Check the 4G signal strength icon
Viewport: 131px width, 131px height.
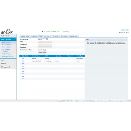point(42,32)
